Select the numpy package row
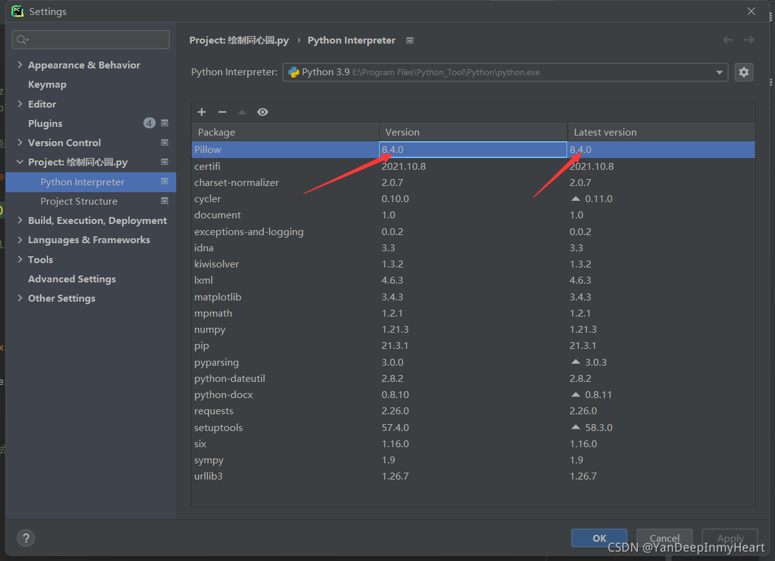Viewport: 775px width, 561px height. click(x=473, y=329)
